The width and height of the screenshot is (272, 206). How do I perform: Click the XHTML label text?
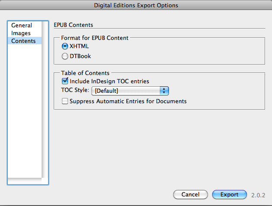[x=79, y=46]
